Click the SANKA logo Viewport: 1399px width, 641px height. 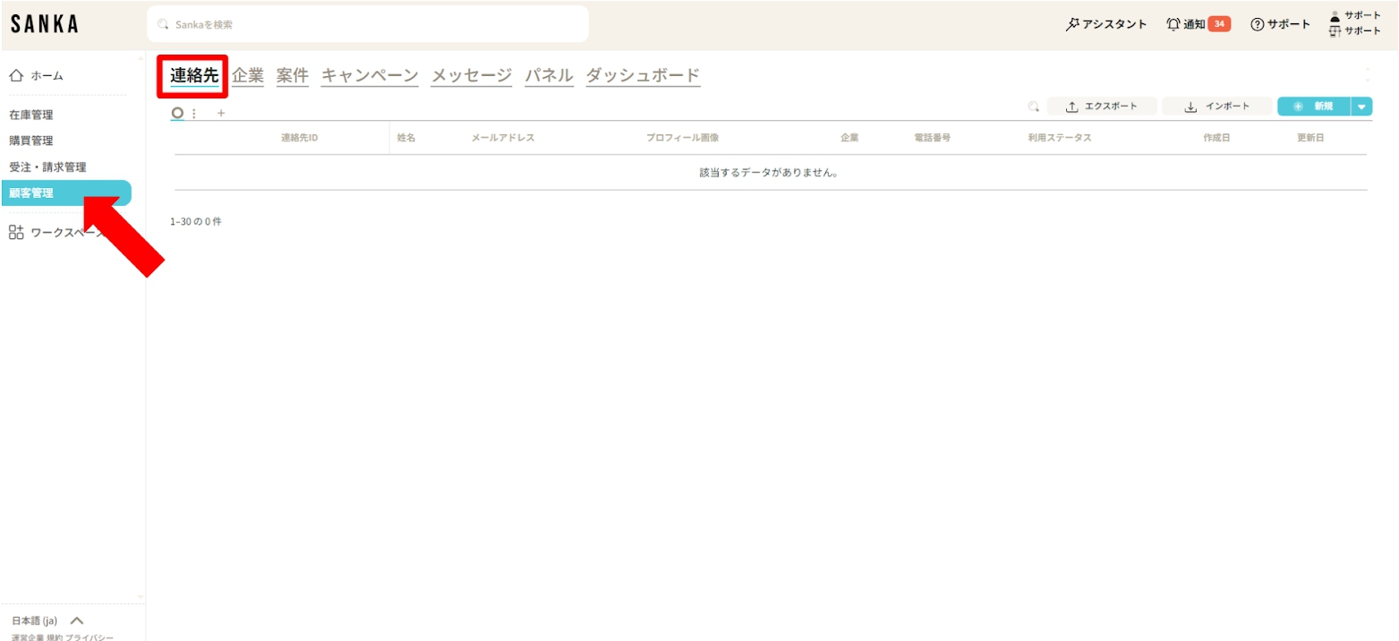coord(45,24)
